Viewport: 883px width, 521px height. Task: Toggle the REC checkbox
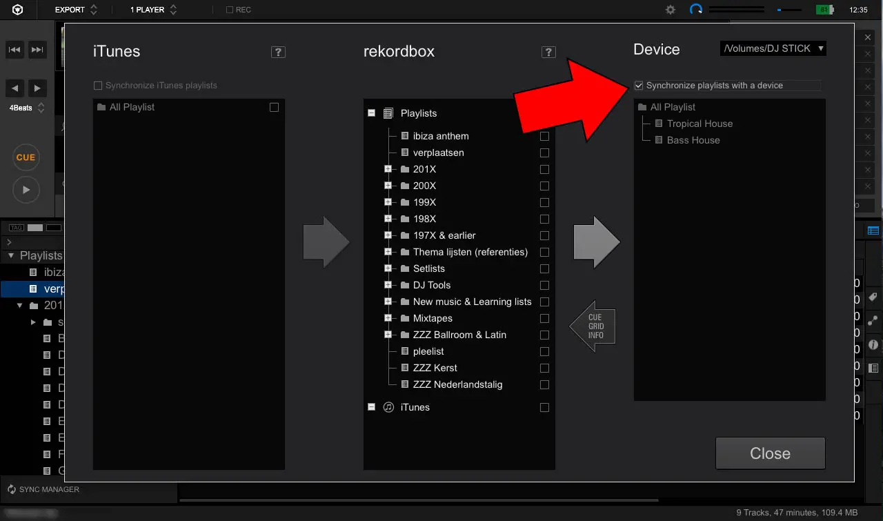tap(230, 10)
